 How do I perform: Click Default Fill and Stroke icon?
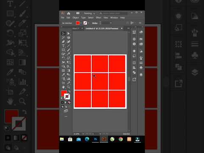62,98
